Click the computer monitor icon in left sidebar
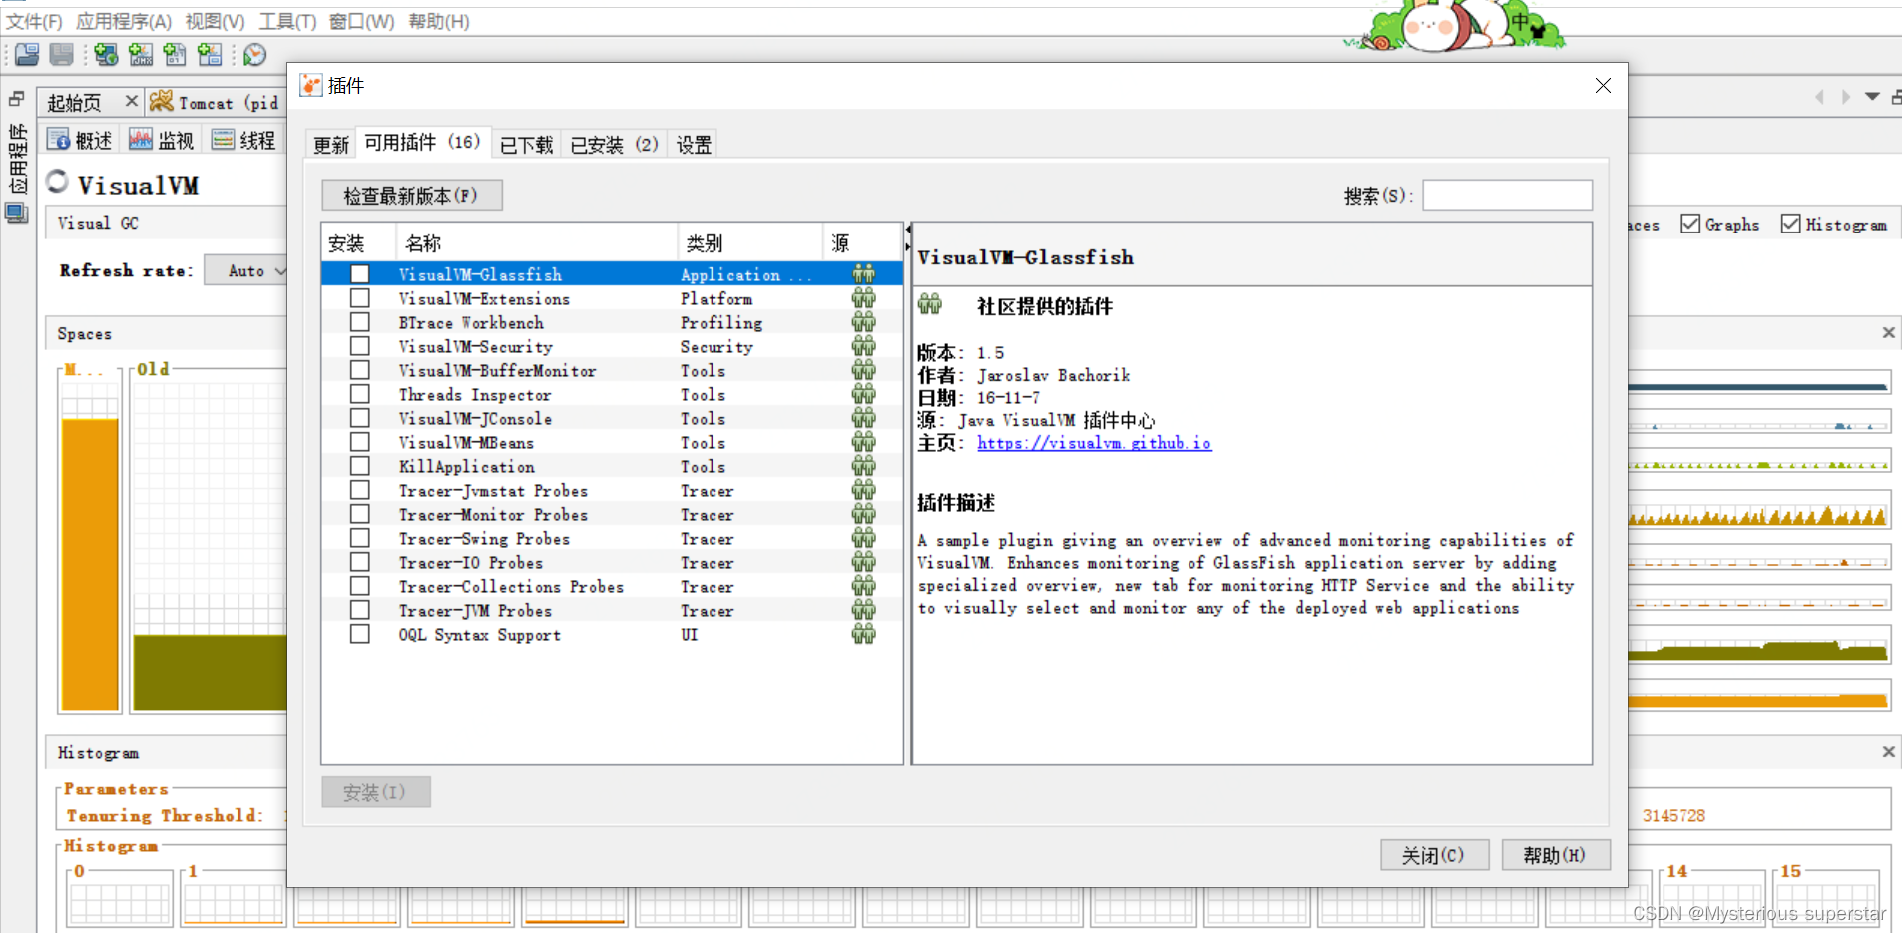 (17, 213)
